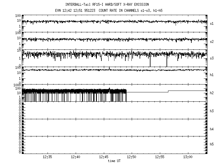Select the h4 channel label
This screenshot has width=218, height=166.
pos(212,129)
